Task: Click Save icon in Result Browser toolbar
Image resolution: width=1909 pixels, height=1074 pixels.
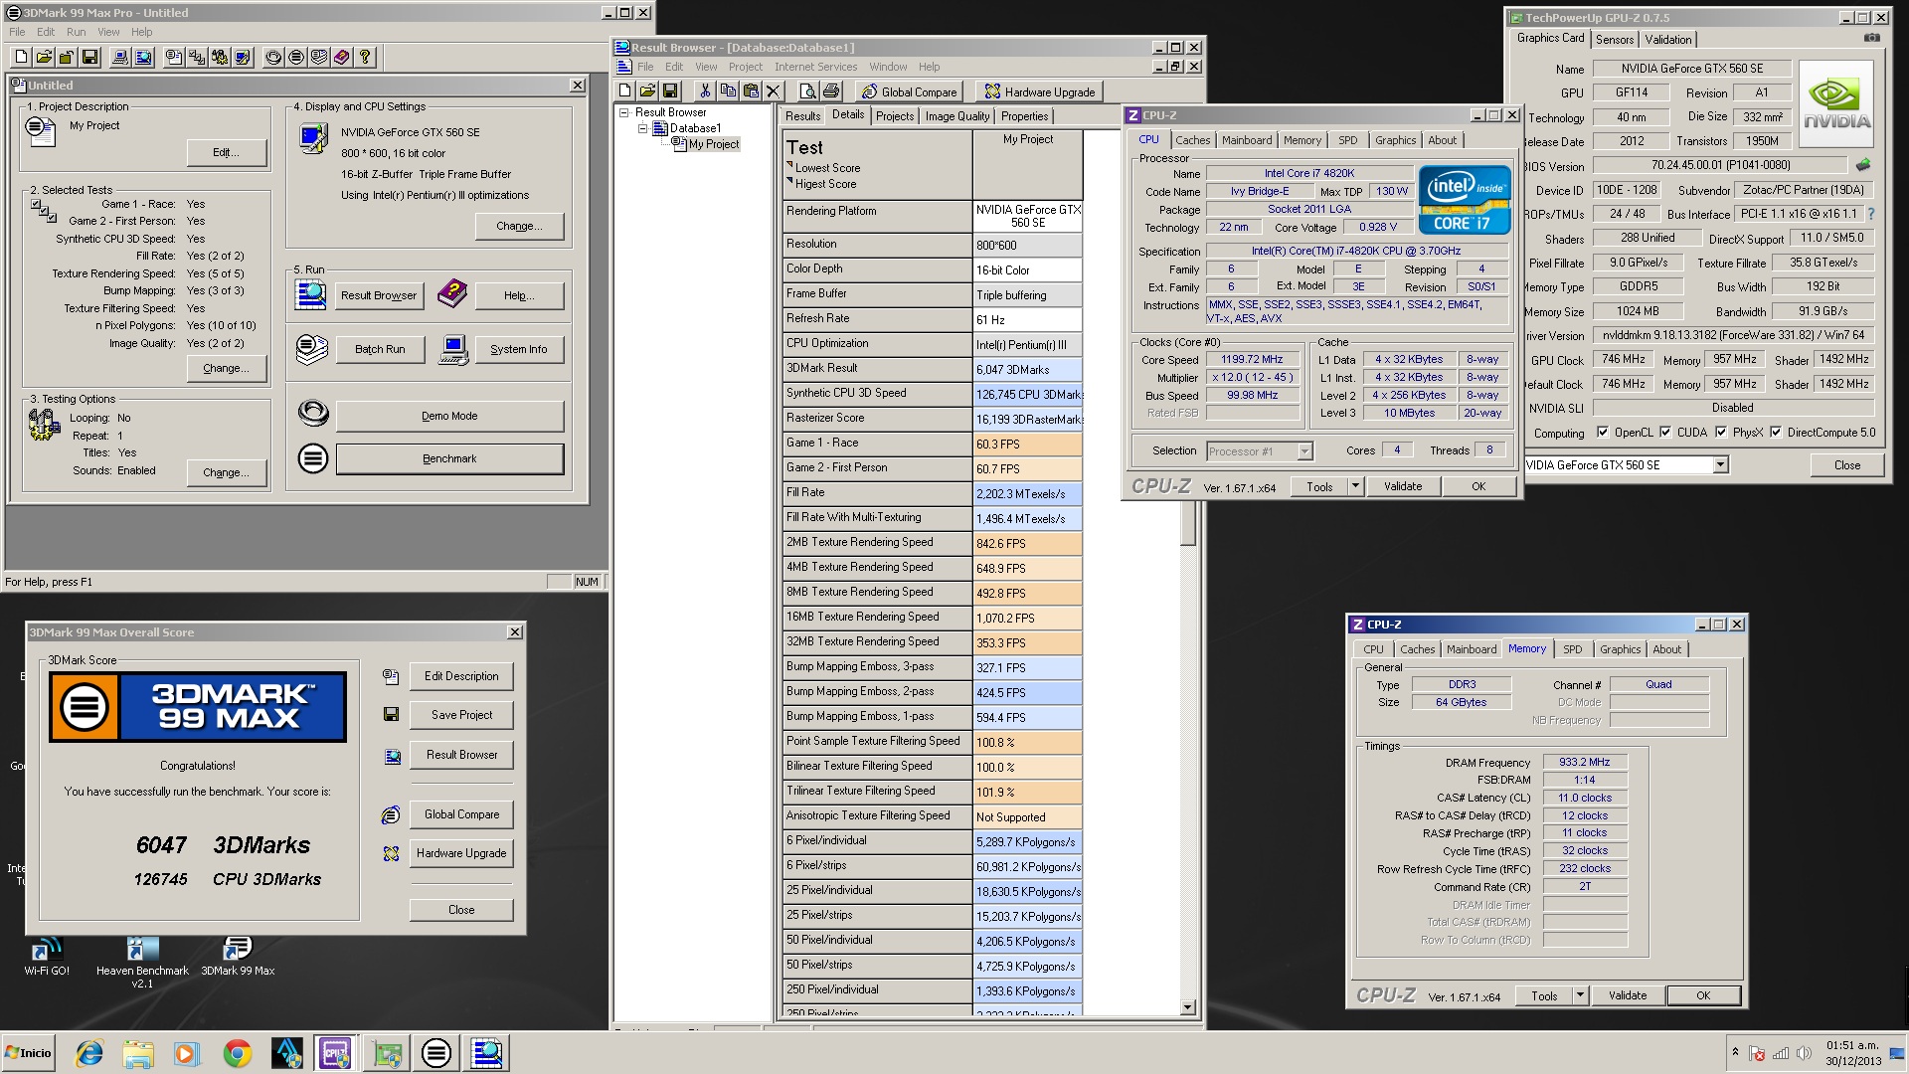Action: point(670,91)
